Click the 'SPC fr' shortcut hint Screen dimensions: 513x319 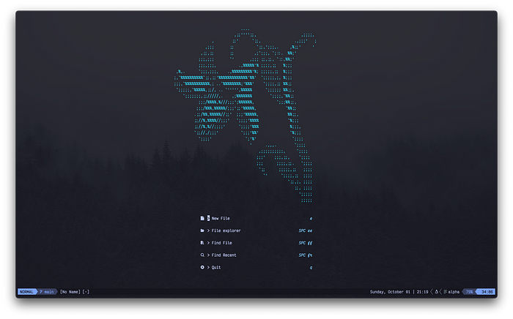(306, 255)
